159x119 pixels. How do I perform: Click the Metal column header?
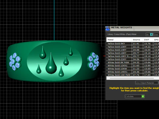pos(119,40)
